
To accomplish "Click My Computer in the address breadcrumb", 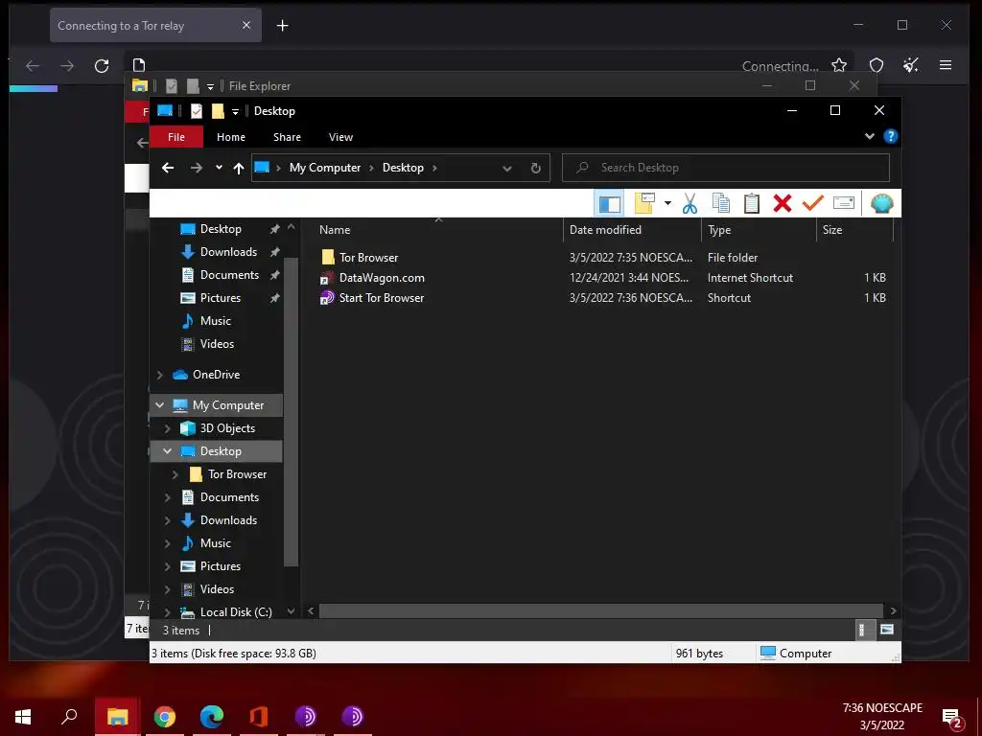I will pos(324,168).
